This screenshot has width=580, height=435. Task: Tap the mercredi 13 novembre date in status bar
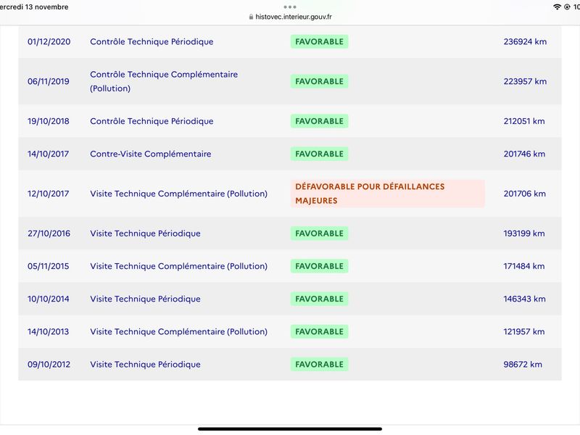coord(33,7)
